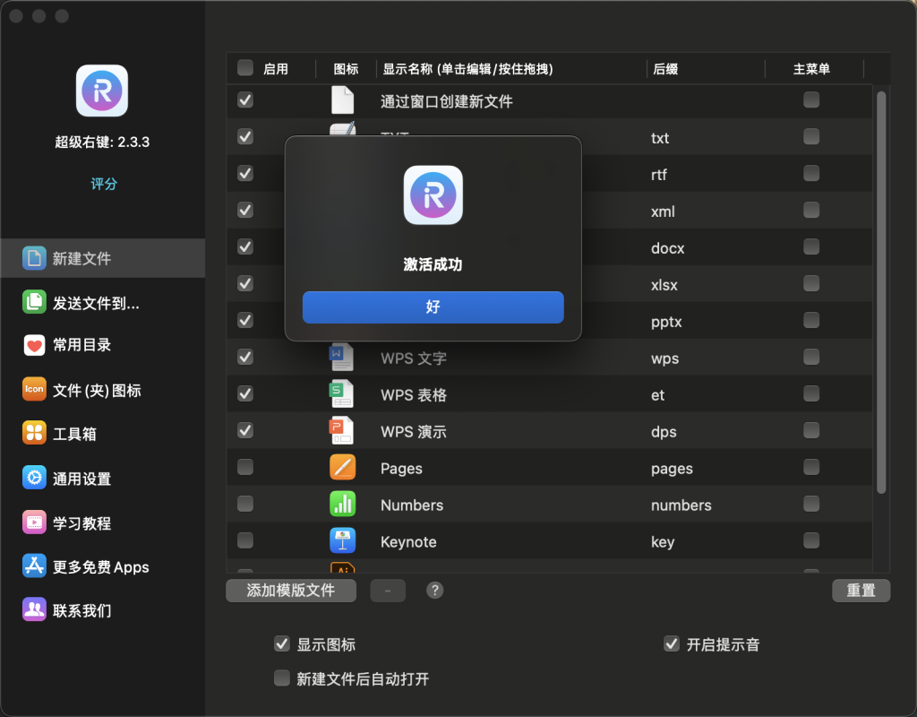Image resolution: width=917 pixels, height=717 pixels.
Task: Click the Keynote file icon
Action: coord(342,541)
